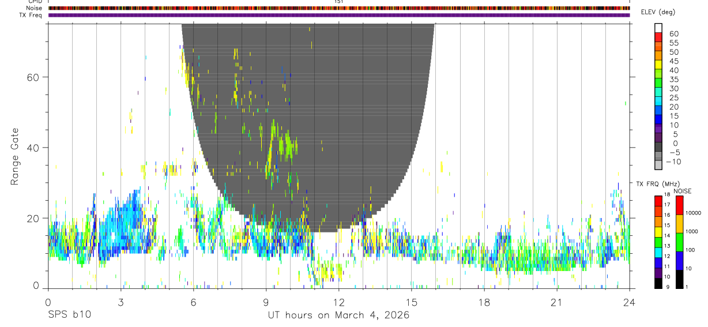Click the blue swatch in the NOISE color bar
Image resolution: width=708 pixels, height=327 pixels.
click(x=679, y=261)
